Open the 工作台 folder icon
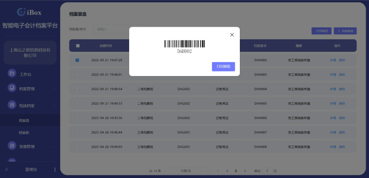369x178 pixels. click(x=12, y=73)
